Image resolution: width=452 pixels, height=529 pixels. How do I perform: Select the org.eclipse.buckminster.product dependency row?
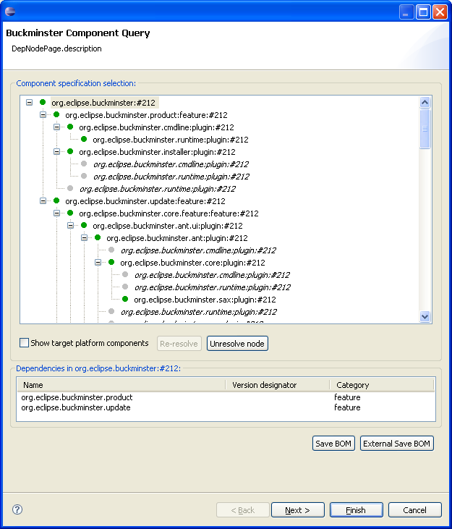tap(226, 397)
